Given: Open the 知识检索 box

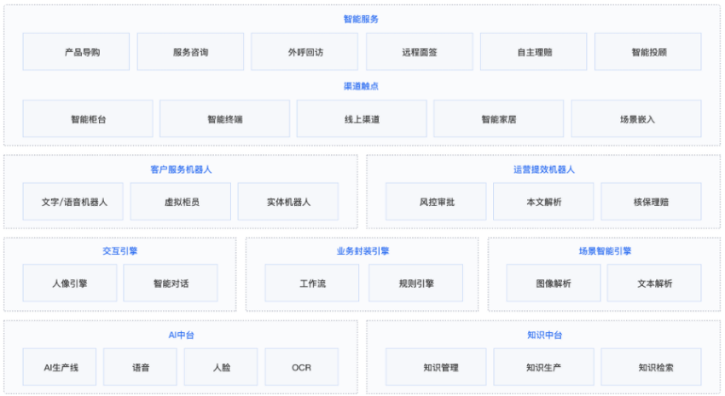Looking at the screenshot, I should point(651,367).
